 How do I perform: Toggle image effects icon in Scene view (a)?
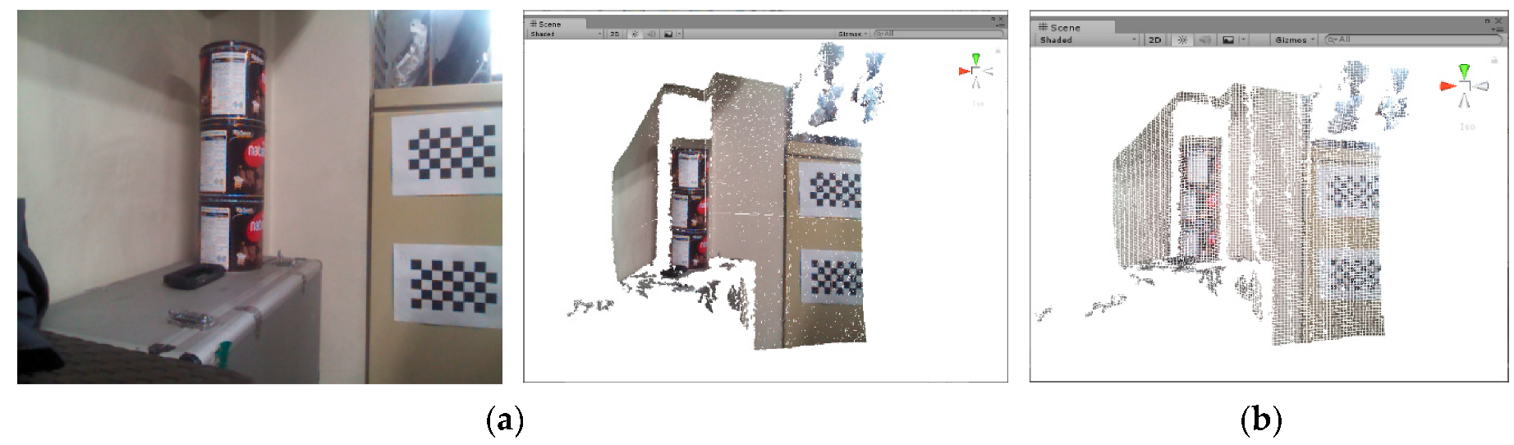pos(668,34)
